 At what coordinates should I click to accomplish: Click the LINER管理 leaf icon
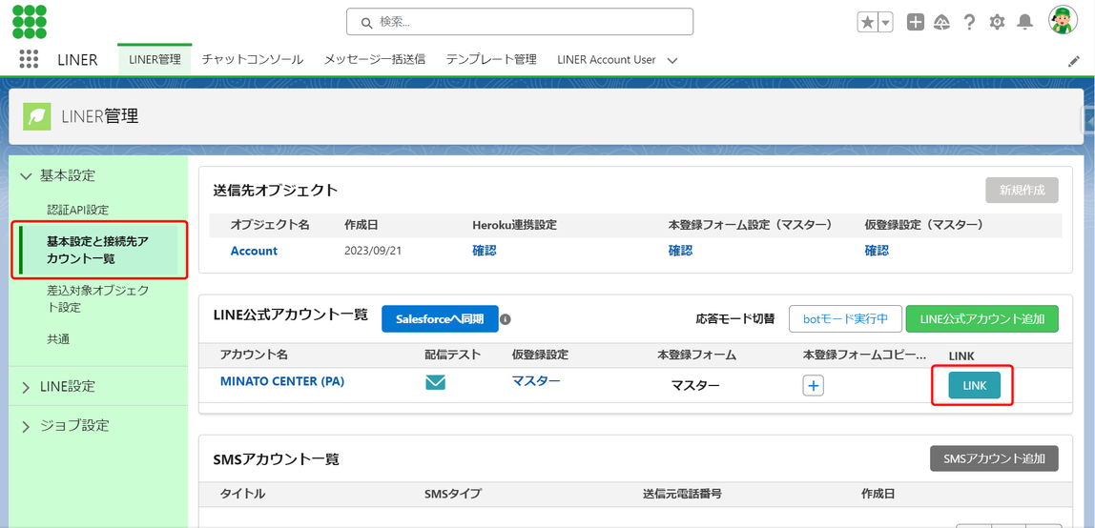[x=37, y=116]
